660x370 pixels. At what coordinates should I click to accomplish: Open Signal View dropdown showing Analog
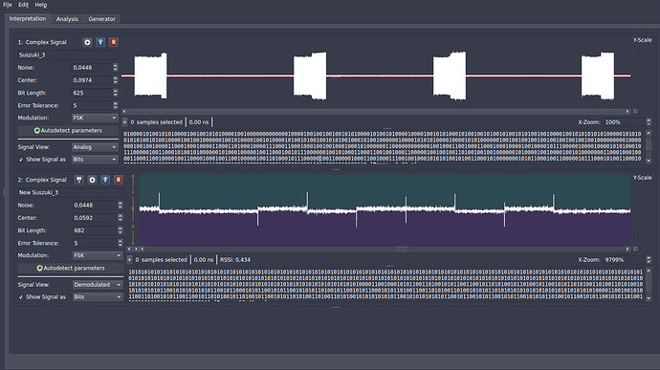(95, 147)
